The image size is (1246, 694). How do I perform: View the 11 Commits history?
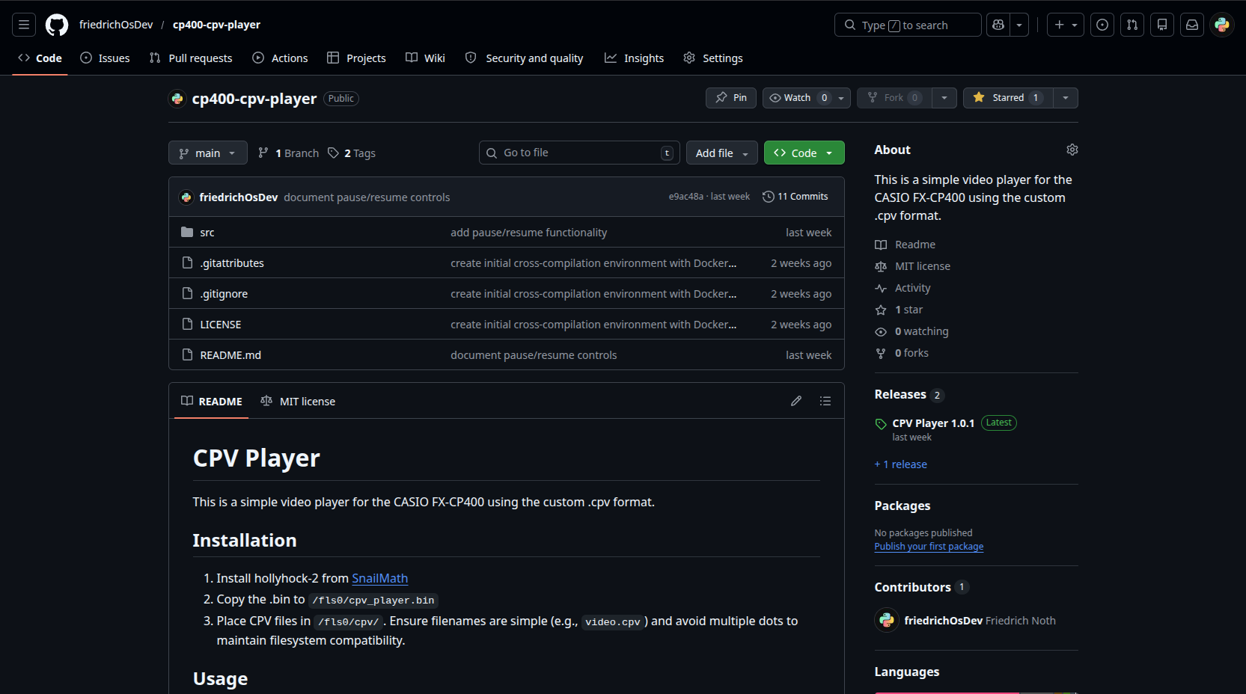coord(795,197)
